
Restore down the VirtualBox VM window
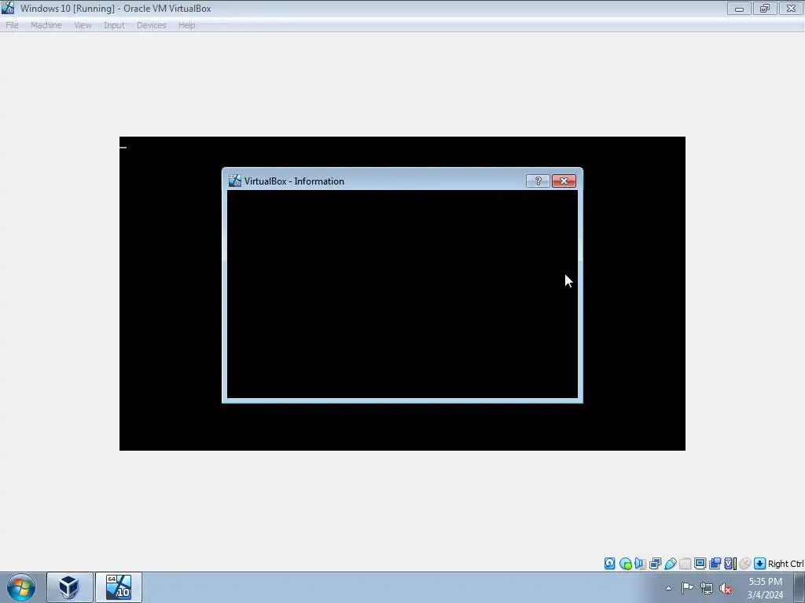point(765,9)
